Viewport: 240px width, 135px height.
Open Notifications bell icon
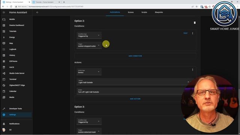point(4,124)
